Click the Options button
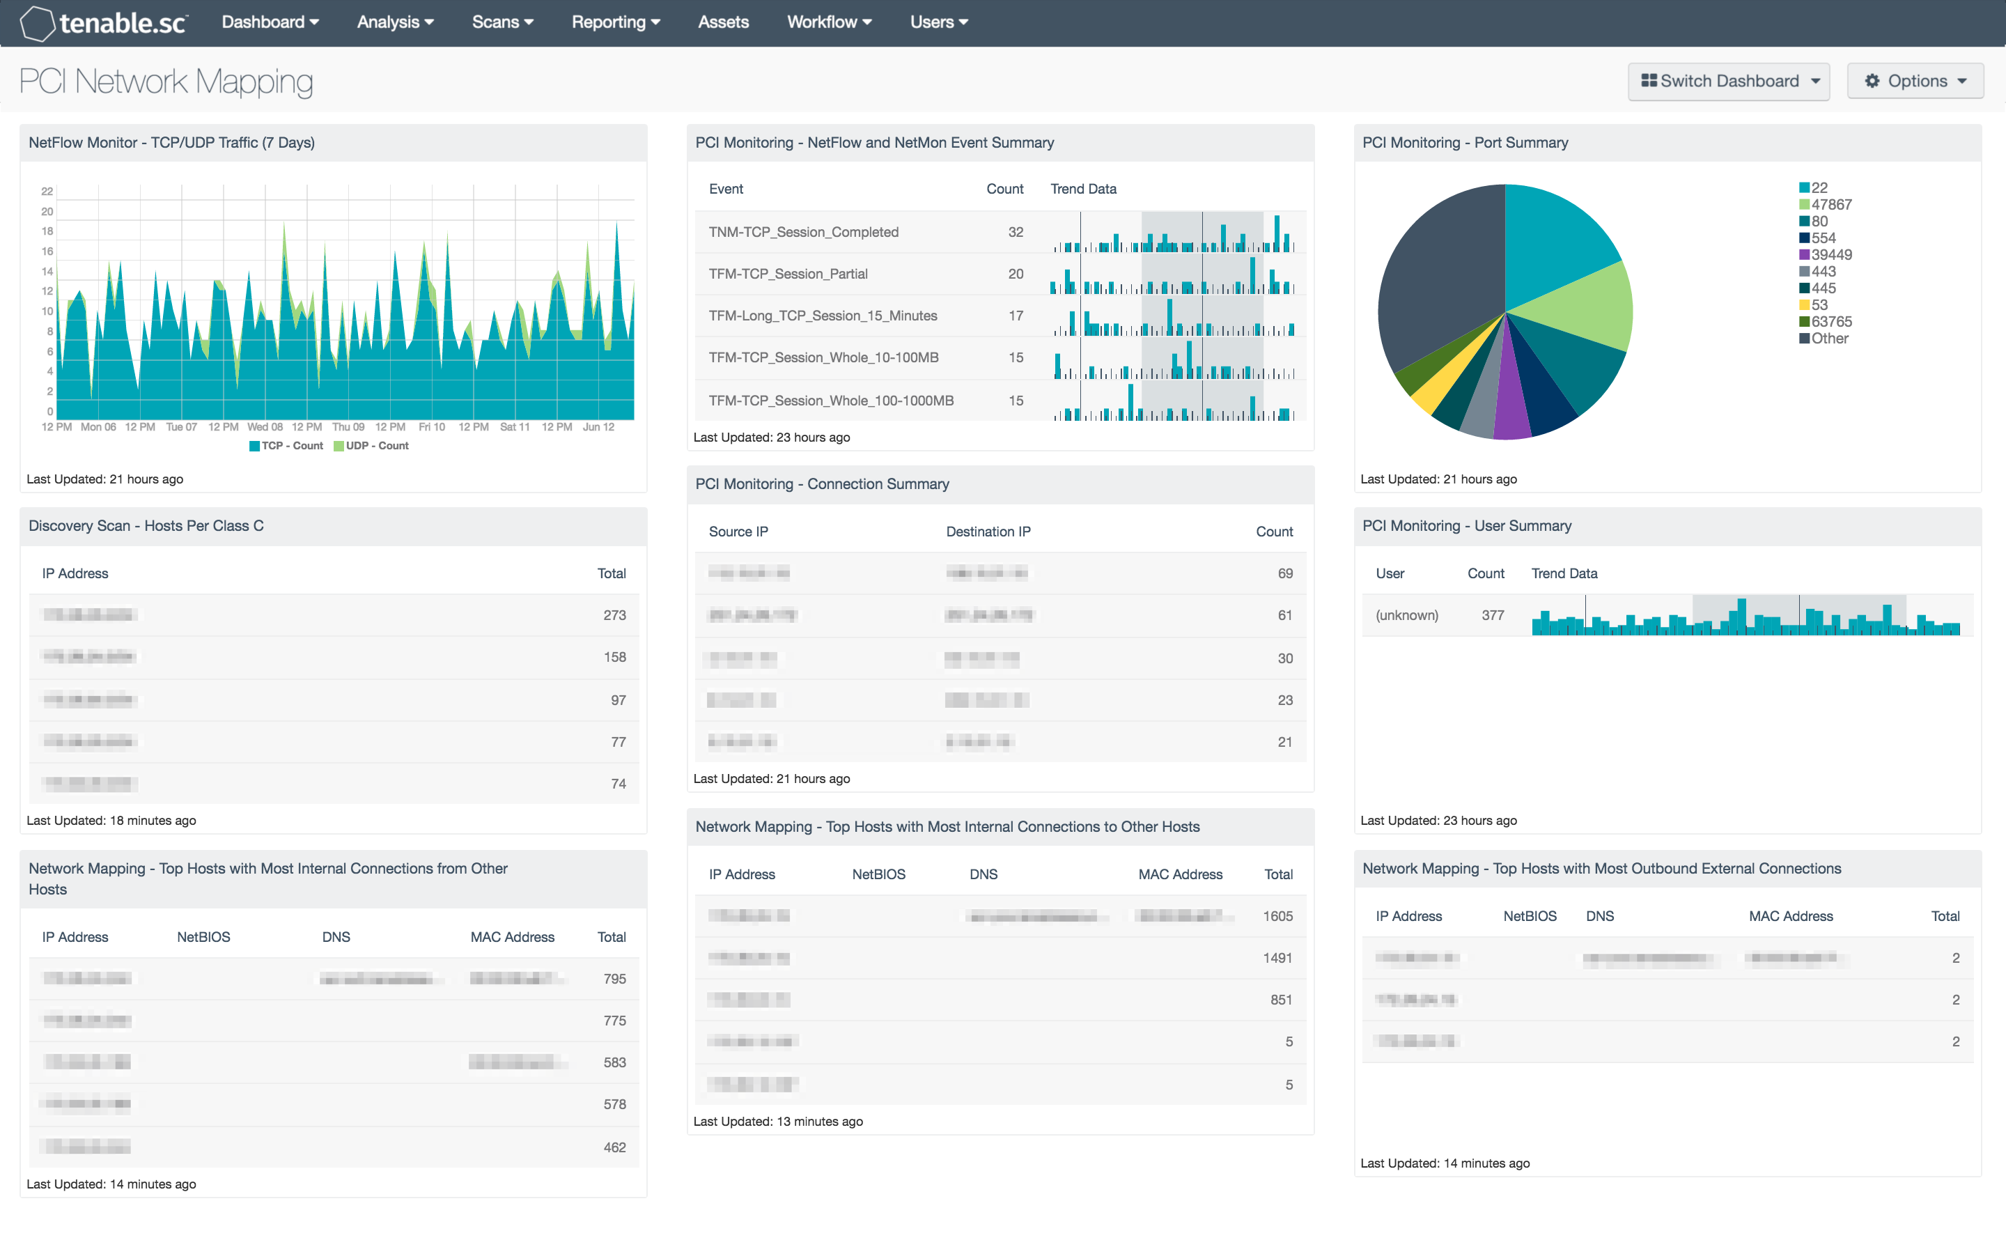The width and height of the screenshot is (2006, 1254). tap(1915, 82)
